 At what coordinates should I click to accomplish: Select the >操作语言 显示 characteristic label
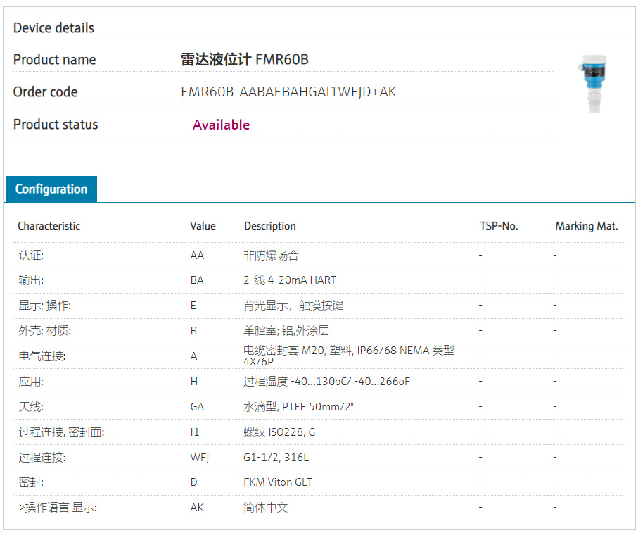point(58,508)
